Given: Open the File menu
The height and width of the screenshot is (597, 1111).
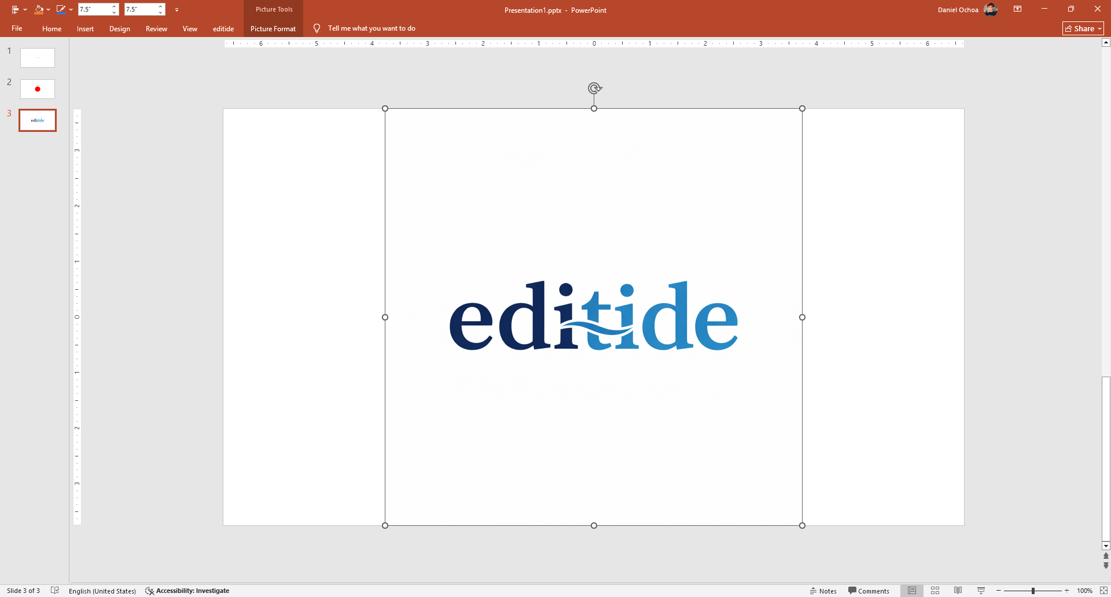Looking at the screenshot, I should coord(17,28).
